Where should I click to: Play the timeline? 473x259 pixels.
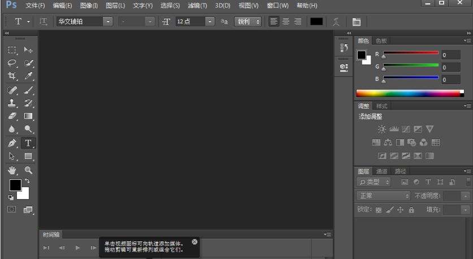click(x=77, y=248)
